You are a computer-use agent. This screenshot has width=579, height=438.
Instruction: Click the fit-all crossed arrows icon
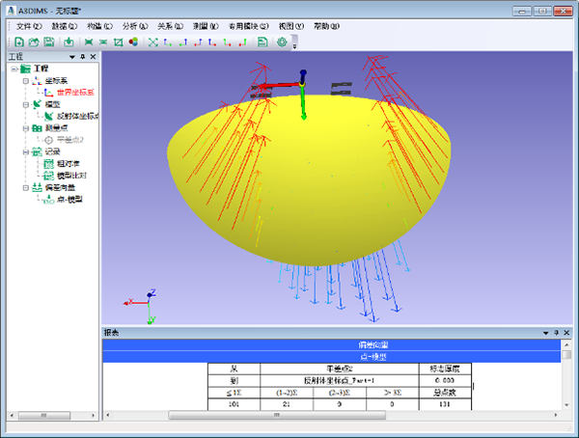click(152, 42)
